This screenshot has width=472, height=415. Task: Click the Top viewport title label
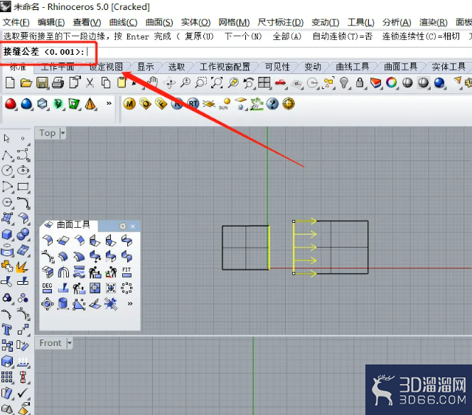click(x=48, y=133)
